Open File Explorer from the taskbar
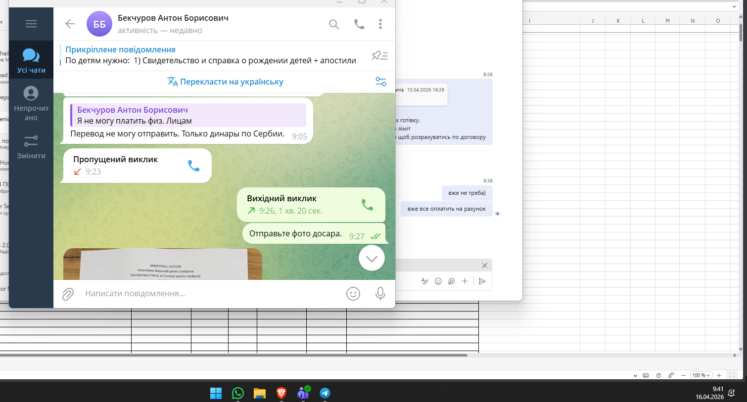Screen dimensions: 747x402 point(260,393)
